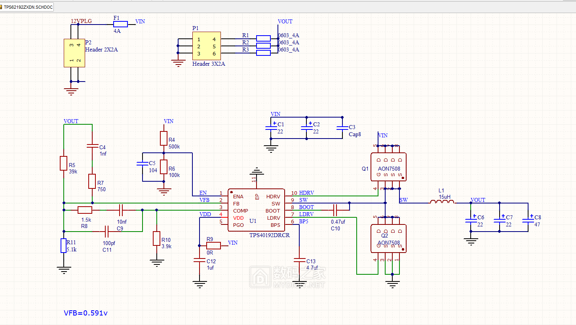
Task: Pick the P2 Header 2X2A connector
Action: 74,53
